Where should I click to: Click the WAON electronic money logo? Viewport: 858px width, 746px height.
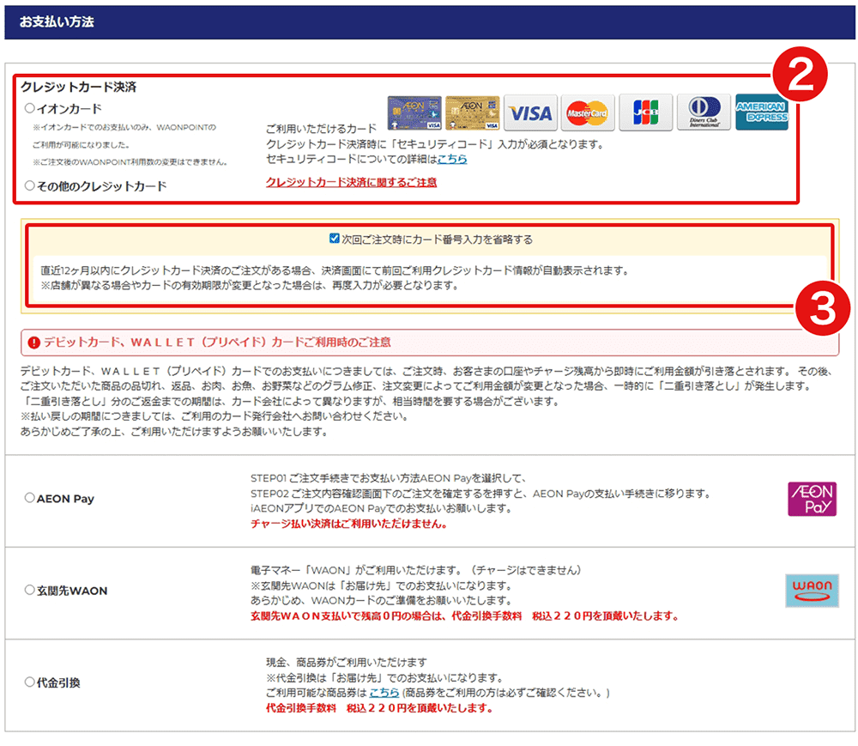812,591
